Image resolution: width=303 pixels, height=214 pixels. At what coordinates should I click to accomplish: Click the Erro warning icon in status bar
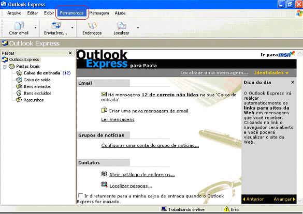point(226,209)
